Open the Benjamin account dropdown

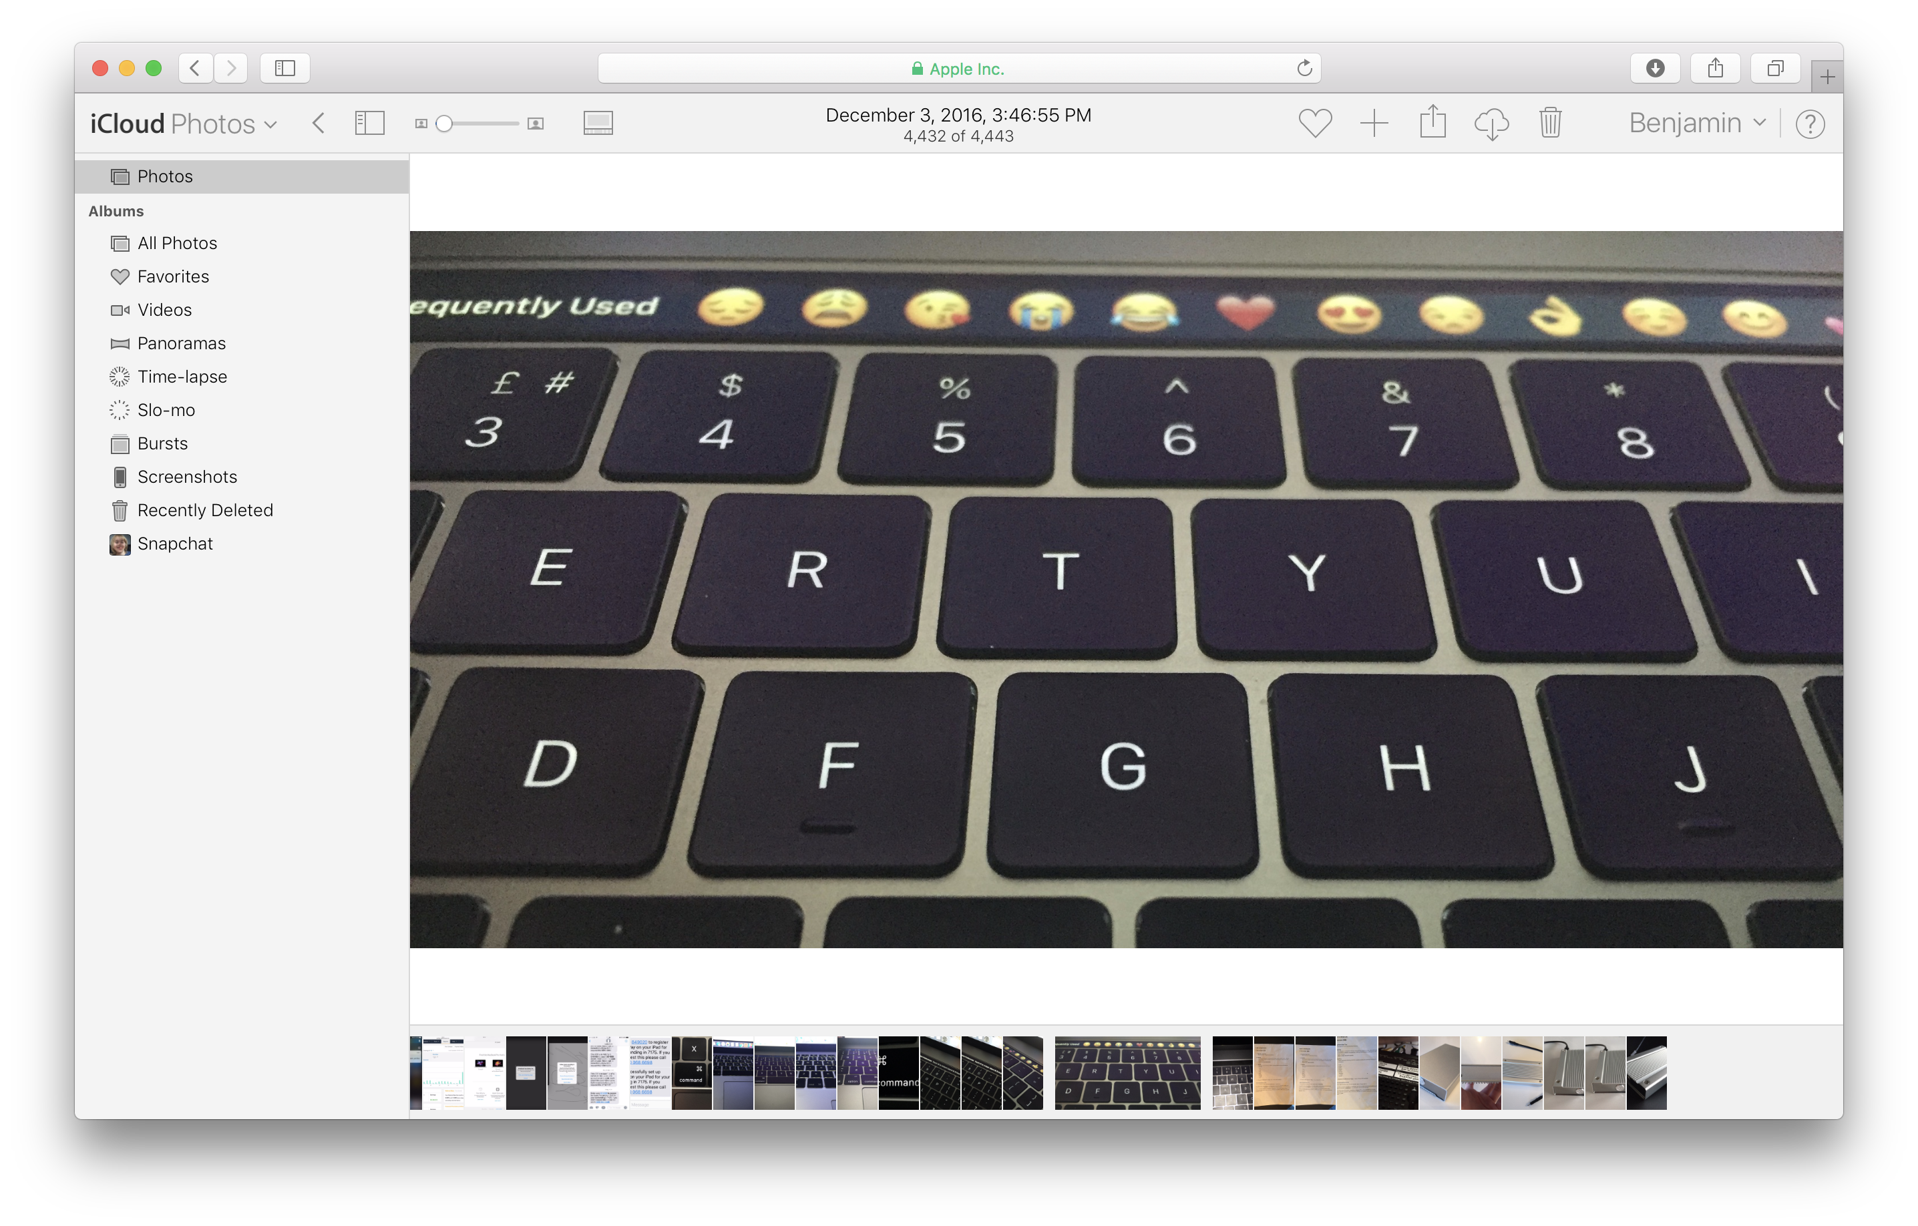[1693, 123]
